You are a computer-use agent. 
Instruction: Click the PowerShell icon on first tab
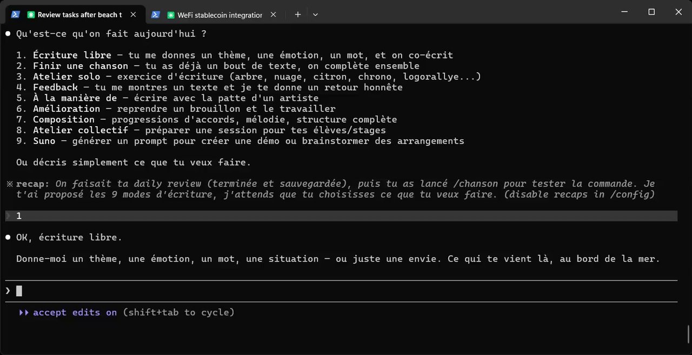(x=16, y=15)
